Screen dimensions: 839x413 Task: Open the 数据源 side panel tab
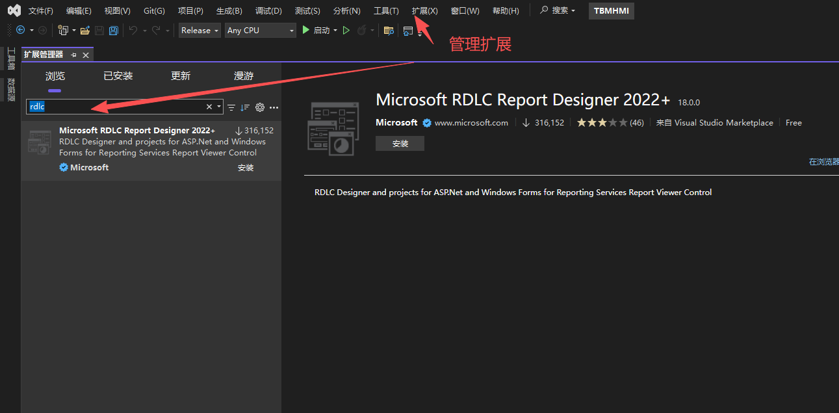[10, 89]
